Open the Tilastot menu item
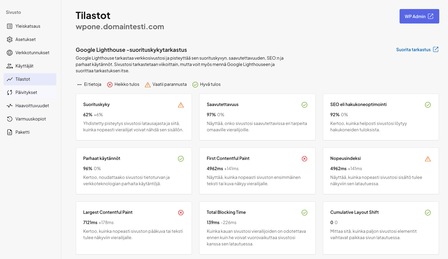448x259 pixels. tap(23, 79)
